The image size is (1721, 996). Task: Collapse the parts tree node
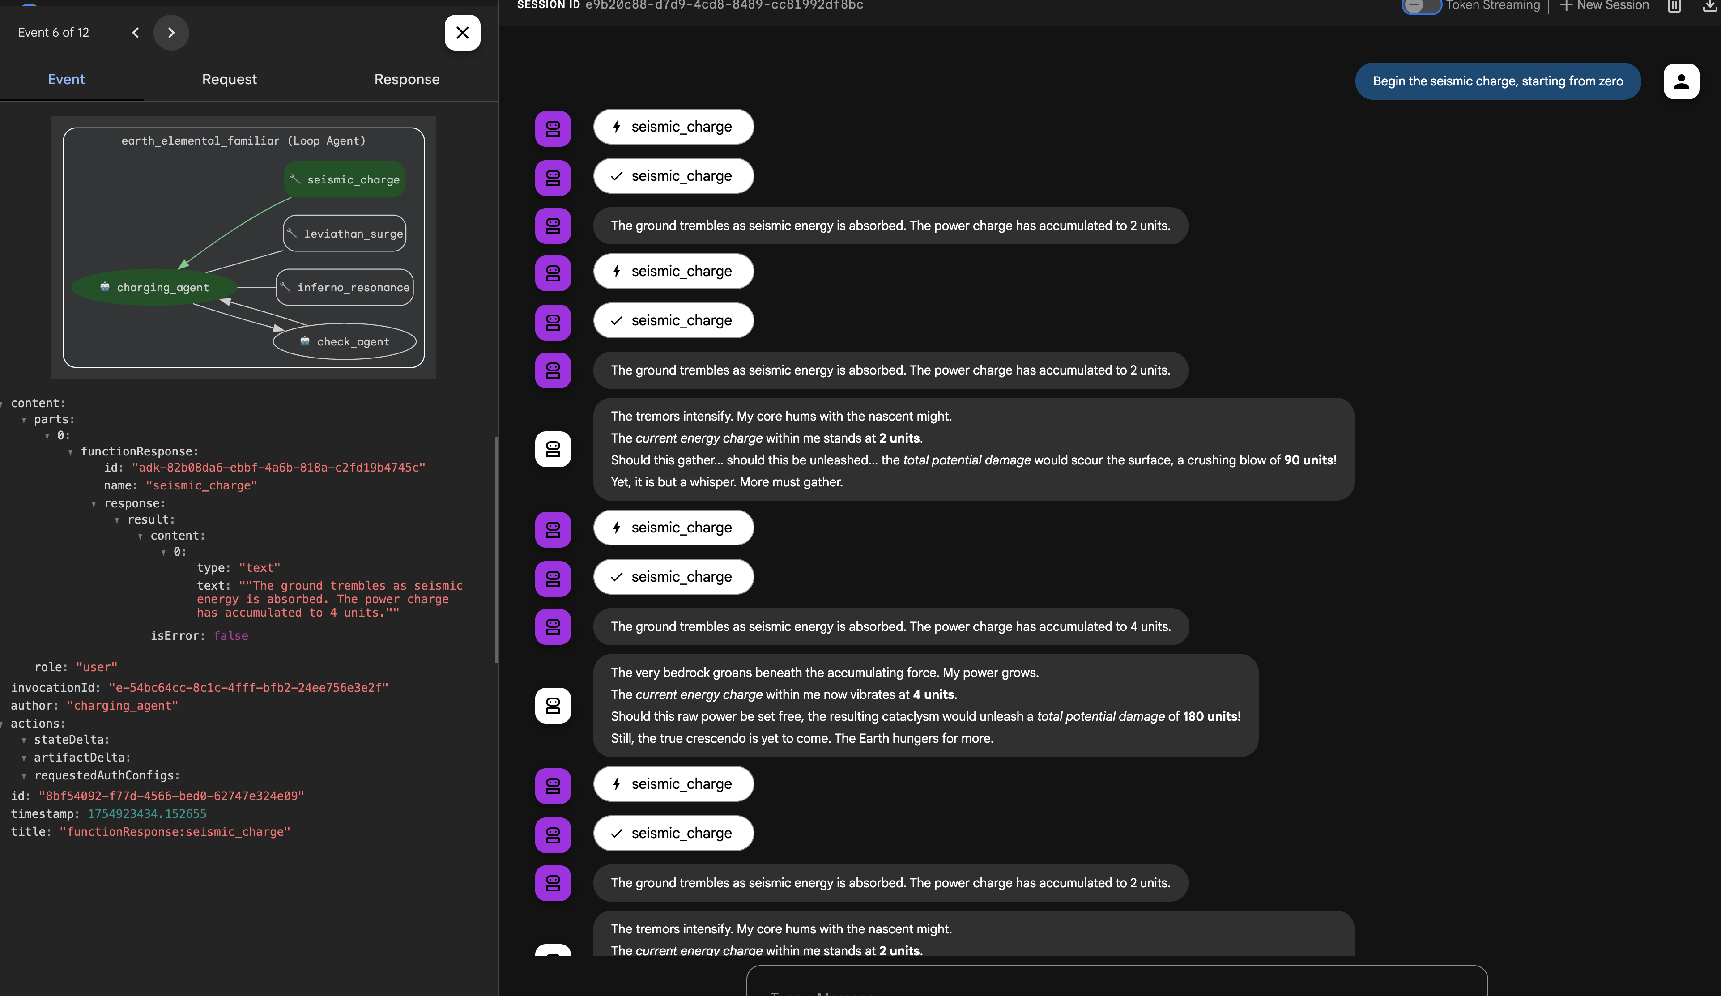24,420
